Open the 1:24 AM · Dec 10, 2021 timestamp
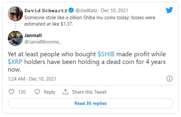 [x=32, y=79]
